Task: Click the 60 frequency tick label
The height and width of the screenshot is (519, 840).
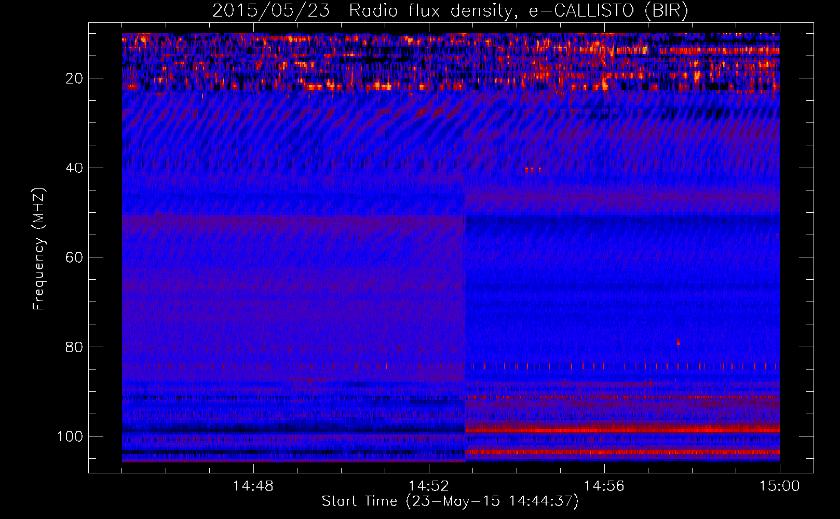Action: tap(75, 257)
